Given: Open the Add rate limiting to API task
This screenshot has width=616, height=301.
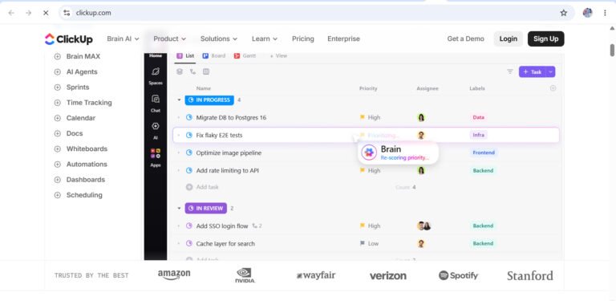Looking at the screenshot, I should (228, 170).
